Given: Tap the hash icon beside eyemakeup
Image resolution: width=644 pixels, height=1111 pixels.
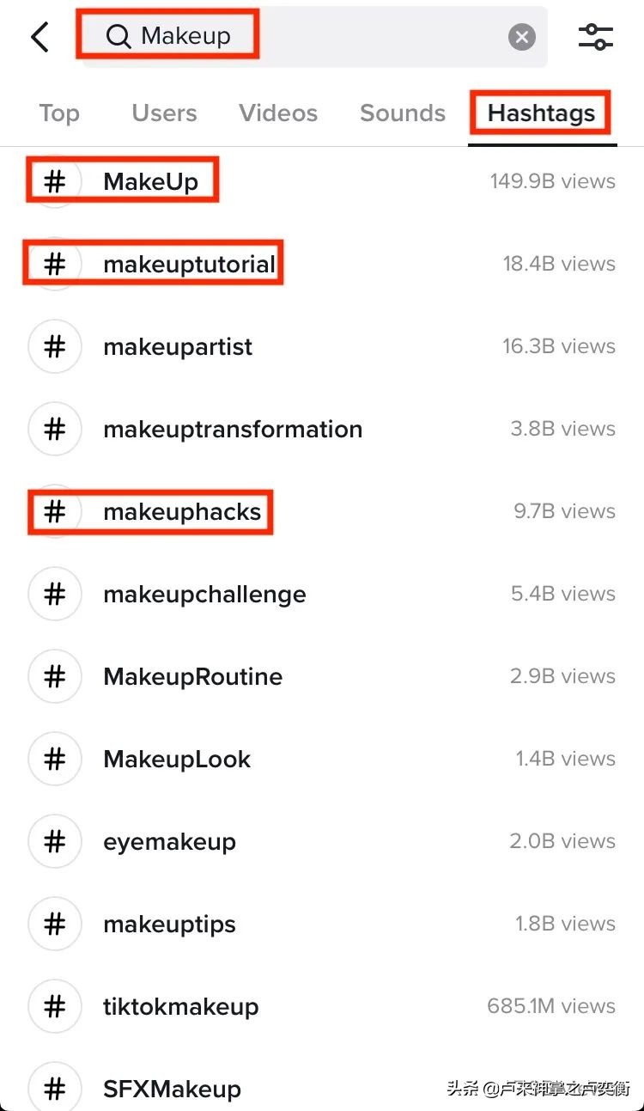Looking at the screenshot, I should pos(55,842).
